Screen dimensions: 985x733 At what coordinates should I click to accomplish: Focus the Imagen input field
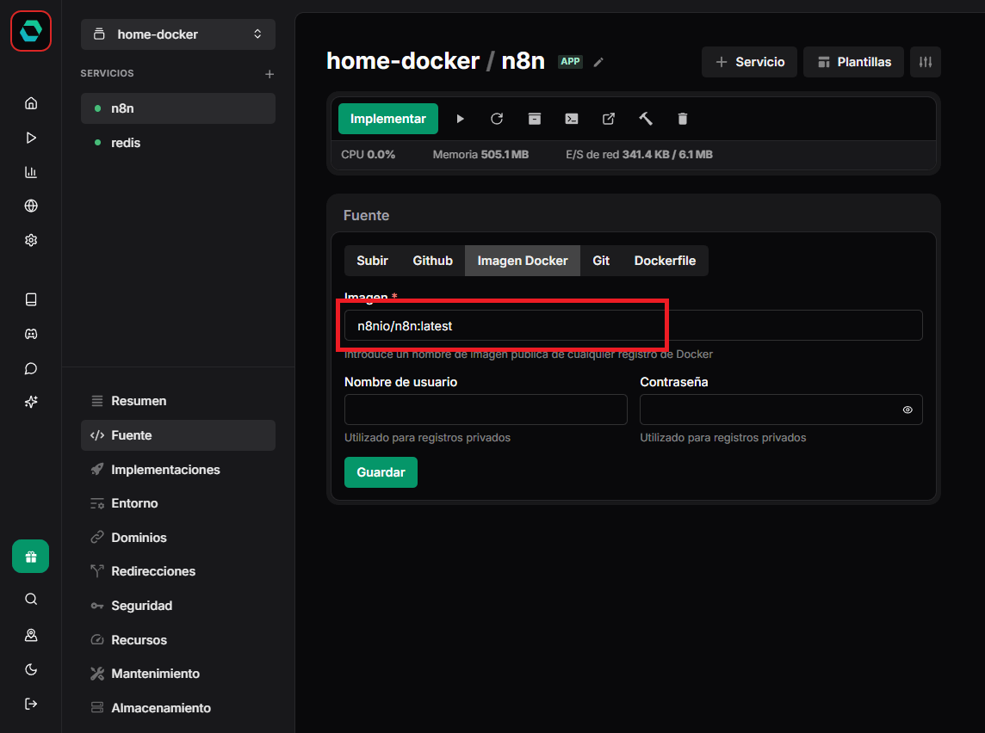coord(633,326)
